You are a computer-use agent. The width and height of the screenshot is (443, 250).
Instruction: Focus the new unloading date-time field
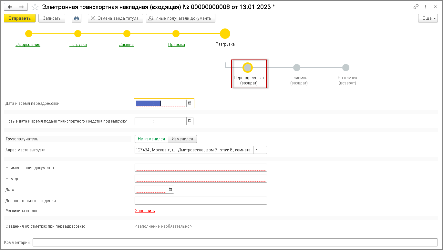pyautogui.click(x=160, y=121)
